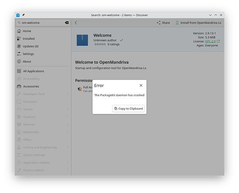239x193 pixels.
Task: Click the Copy to Clipboard button
Action: pyautogui.click(x=128, y=108)
